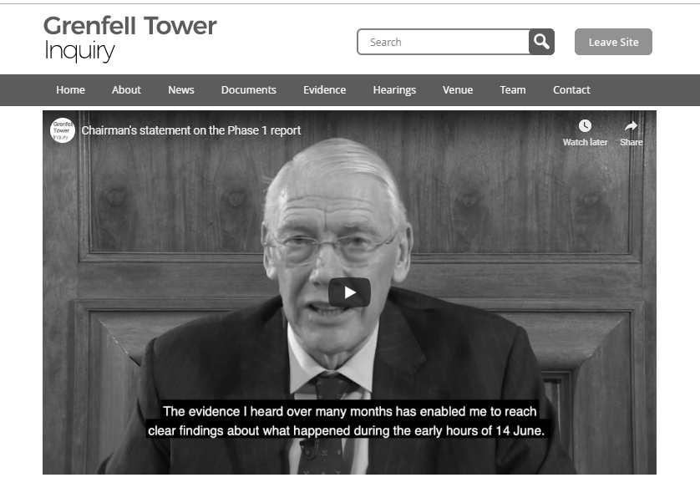700x503 pixels.
Task: Open the News section
Action: point(180,89)
